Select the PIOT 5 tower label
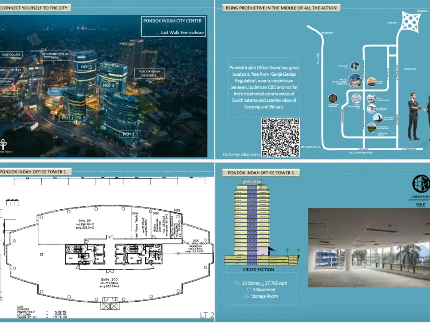The height and width of the screenshot is (323, 430). pos(86,67)
